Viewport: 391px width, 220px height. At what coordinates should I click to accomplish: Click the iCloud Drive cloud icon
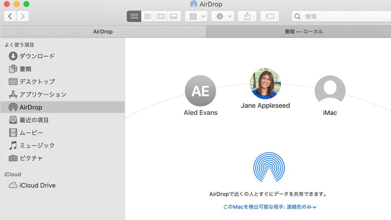13,185
